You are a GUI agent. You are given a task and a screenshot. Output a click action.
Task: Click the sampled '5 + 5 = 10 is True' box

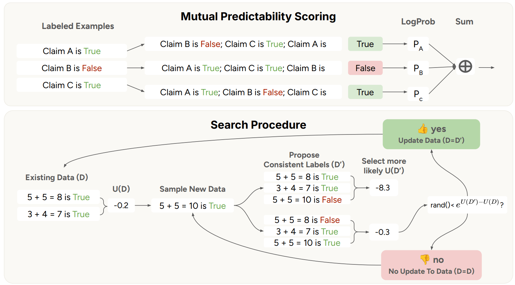point(192,206)
